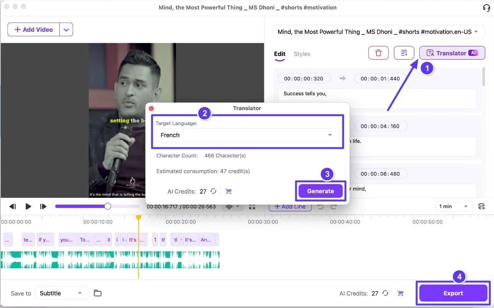Viewport: 494px width, 308px height.
Task: Click the add subtitle list icon
Action: pyautogui.click(x=404, y=53)
